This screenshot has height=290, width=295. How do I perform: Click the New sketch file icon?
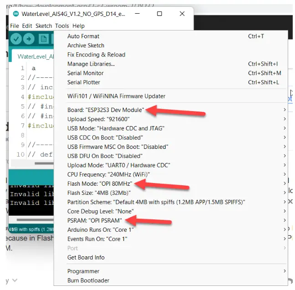point(44,39)
